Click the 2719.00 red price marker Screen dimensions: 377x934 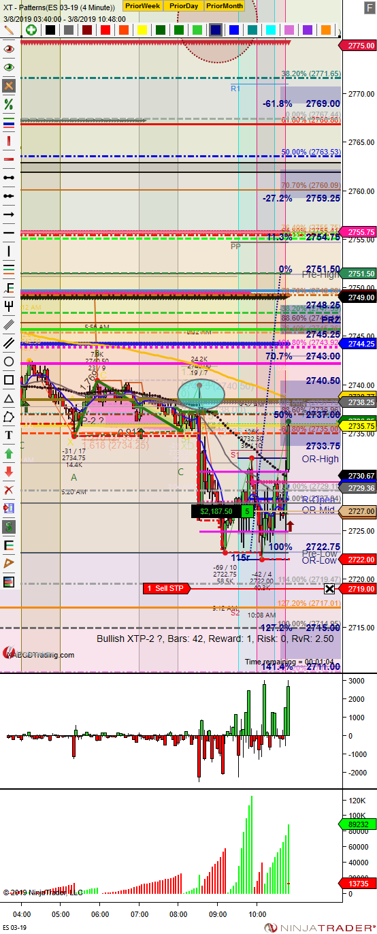[x=359, y=588]
